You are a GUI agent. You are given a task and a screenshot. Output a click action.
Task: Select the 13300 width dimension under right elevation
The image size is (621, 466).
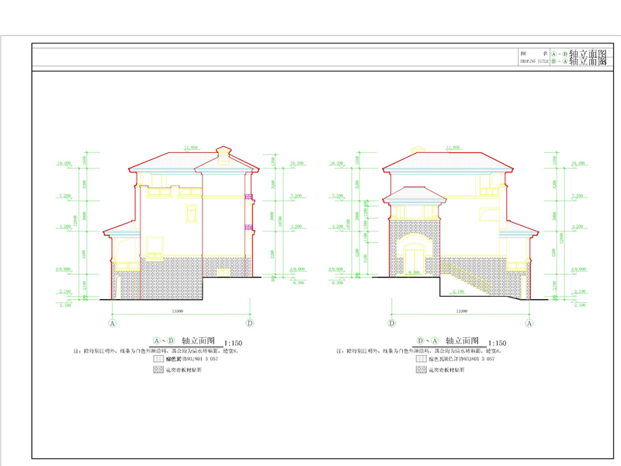(462, 311)
